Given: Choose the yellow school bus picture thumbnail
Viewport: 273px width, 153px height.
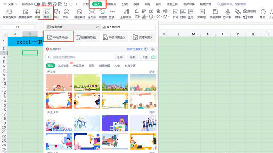Looking at the screenshot, I should tap(87, 82).
